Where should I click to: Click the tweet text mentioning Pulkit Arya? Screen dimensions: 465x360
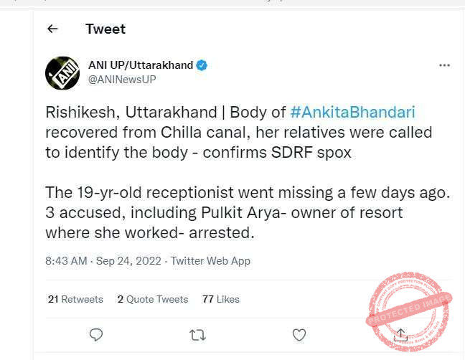click(224, 213)
